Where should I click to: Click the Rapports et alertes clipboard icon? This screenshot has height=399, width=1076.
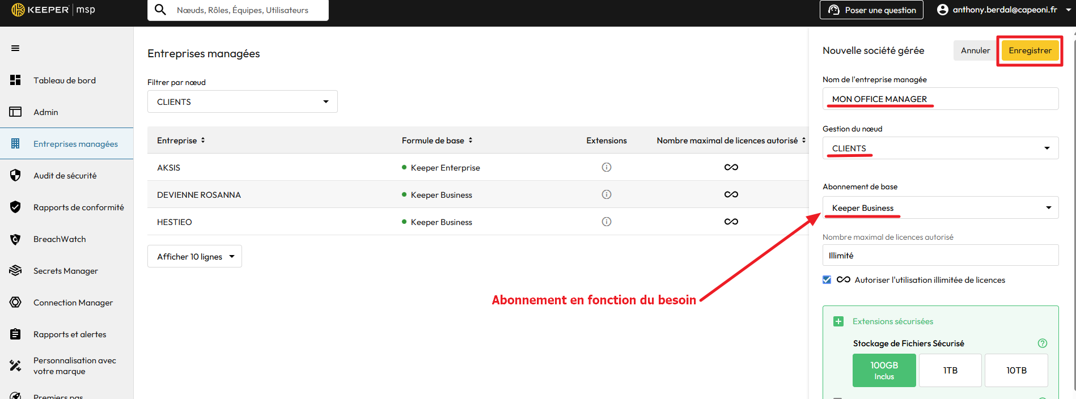tap(15, 334)
